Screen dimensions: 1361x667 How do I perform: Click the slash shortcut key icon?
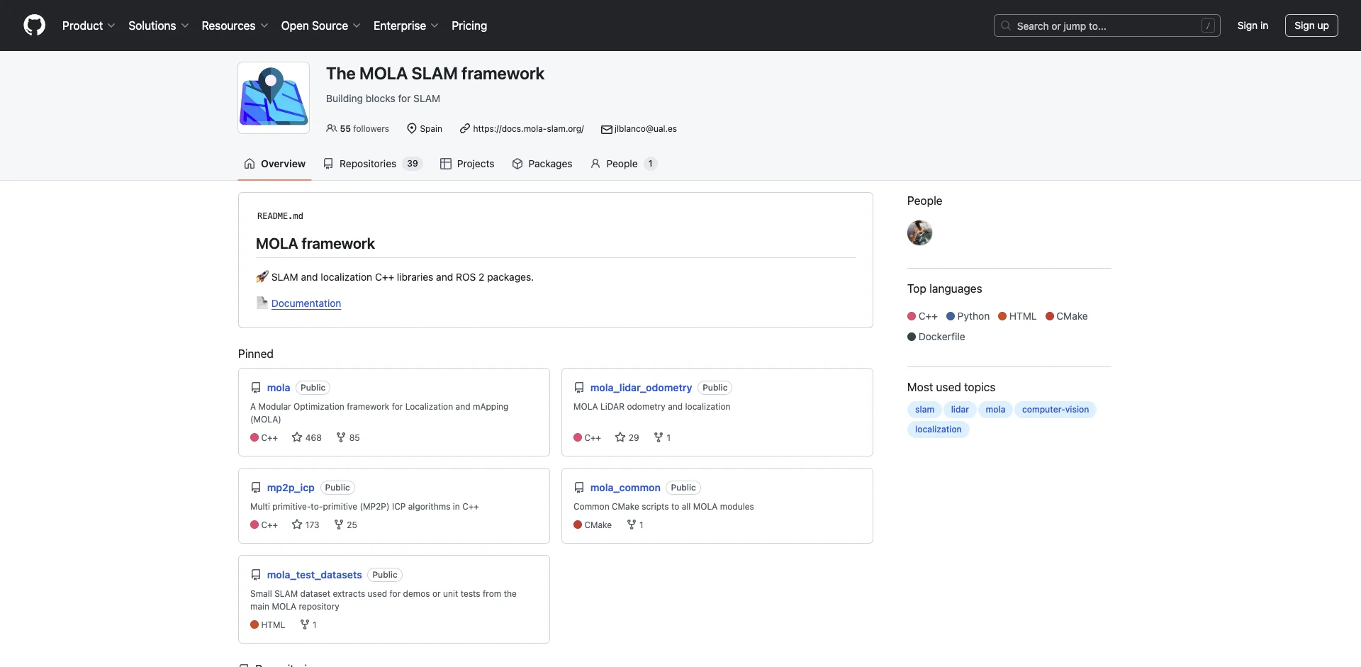pos(1208,26)
